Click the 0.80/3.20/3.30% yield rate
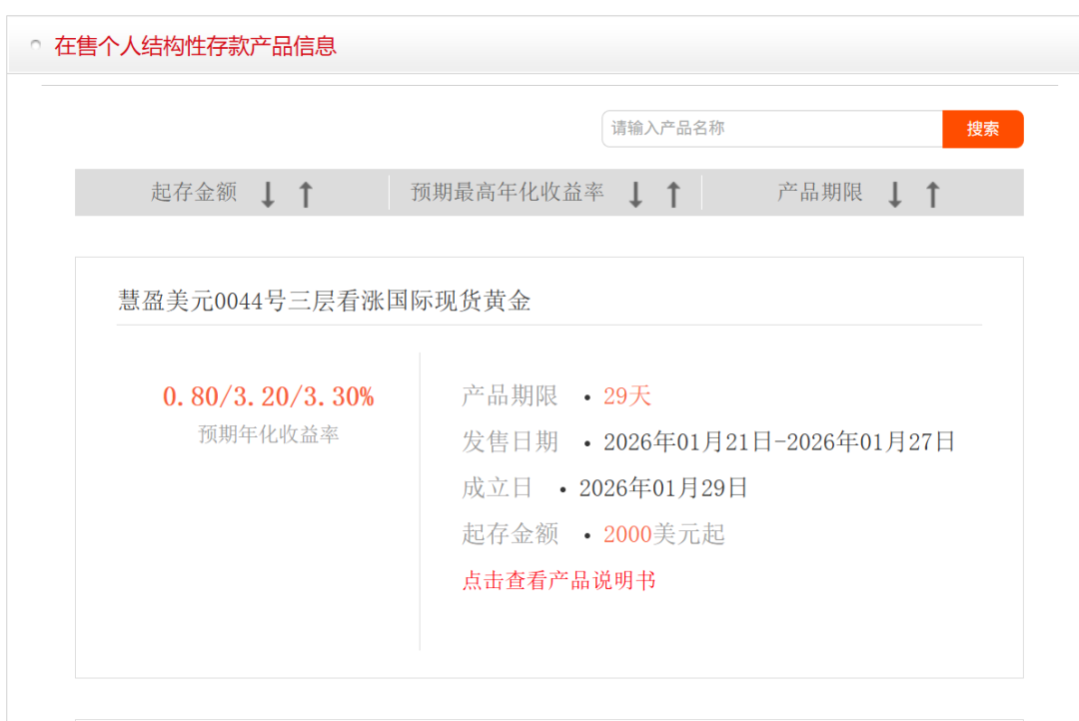The image size is (1079, 721). [268, 397]
